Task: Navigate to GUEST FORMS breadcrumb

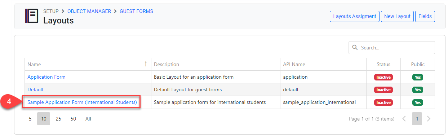Action: pyautogui.click(x=137, y=11)
